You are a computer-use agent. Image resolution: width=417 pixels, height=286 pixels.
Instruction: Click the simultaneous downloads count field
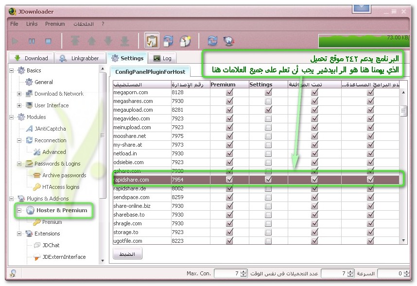[x=334, y=273]
